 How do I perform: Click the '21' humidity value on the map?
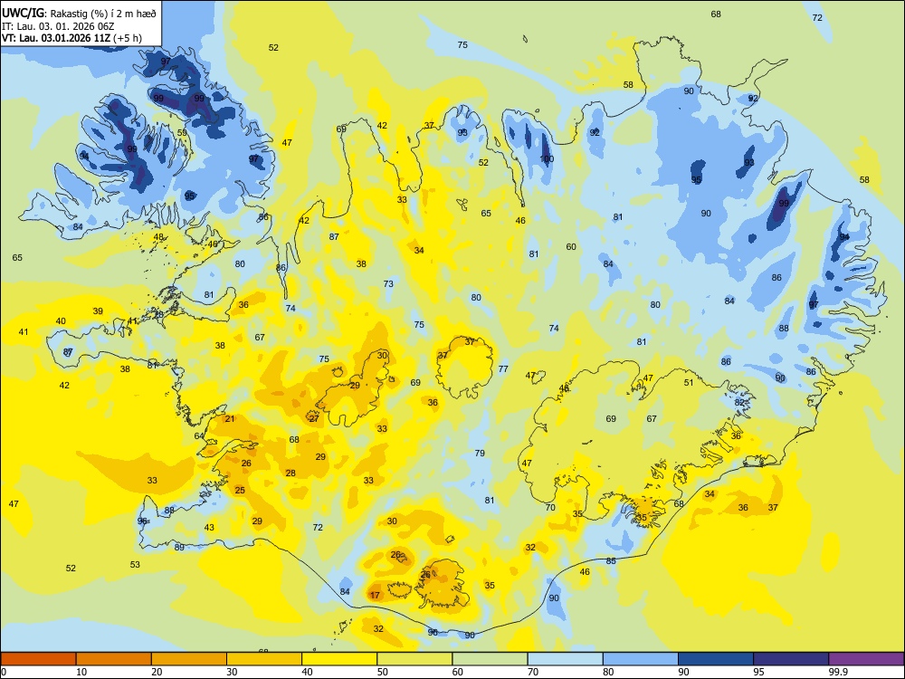point(230,418)
